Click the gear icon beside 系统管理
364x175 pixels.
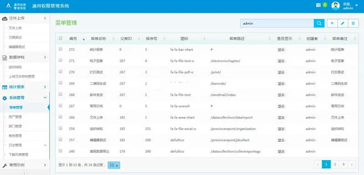tap(5, 98)
